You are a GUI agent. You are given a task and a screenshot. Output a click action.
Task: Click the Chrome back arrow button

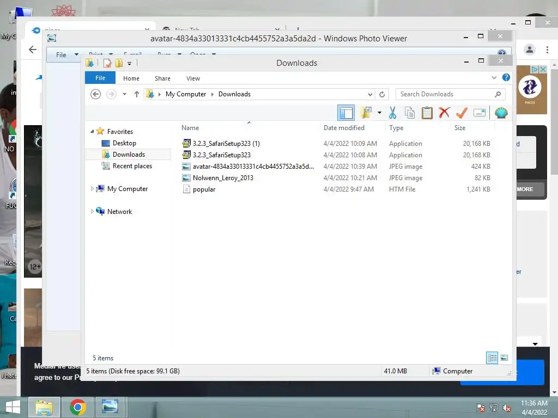coord(32,50)
